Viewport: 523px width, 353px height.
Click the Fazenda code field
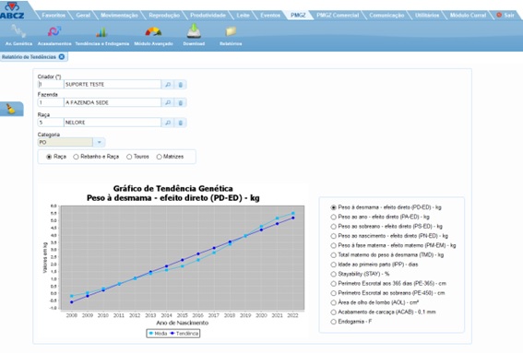point(51,102)
